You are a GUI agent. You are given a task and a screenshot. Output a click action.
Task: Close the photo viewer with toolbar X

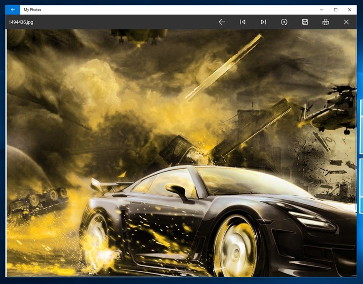[x=346, y=22]
